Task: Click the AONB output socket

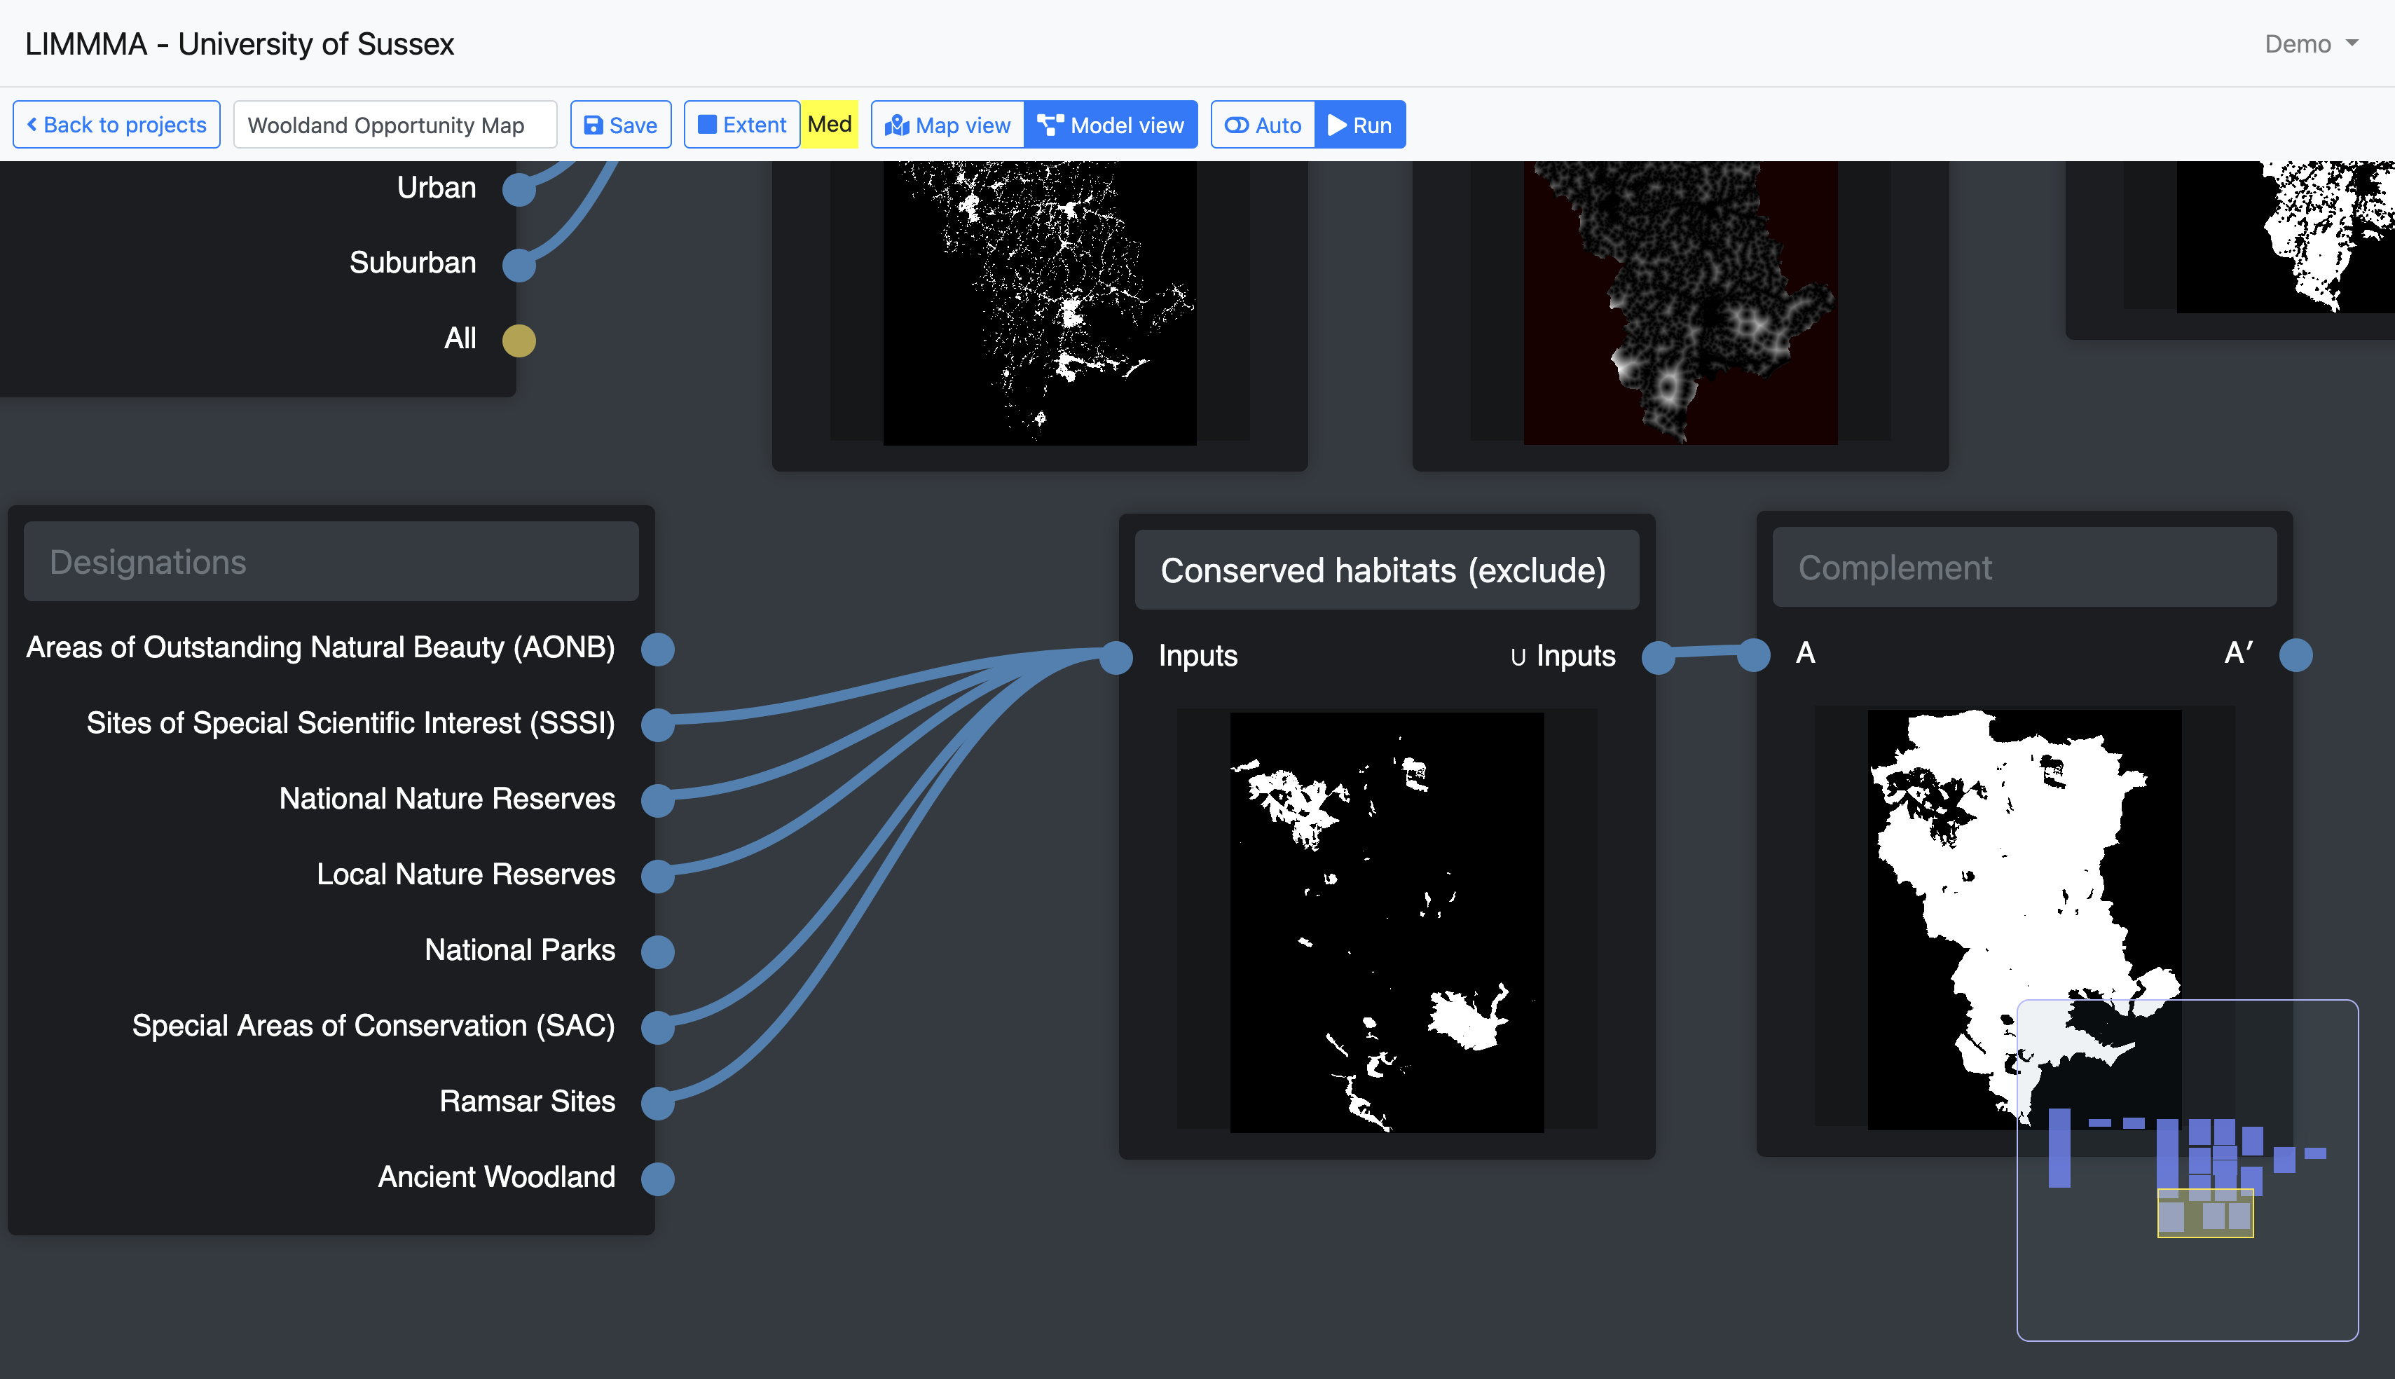Action: pyautogui.click(x=657, y=650)
